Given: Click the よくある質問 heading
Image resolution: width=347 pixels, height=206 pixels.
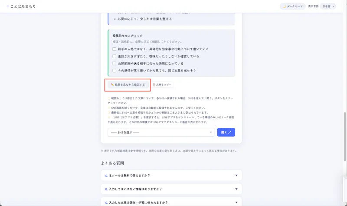Looking at the screenshot, I should (x=112, y=163).
